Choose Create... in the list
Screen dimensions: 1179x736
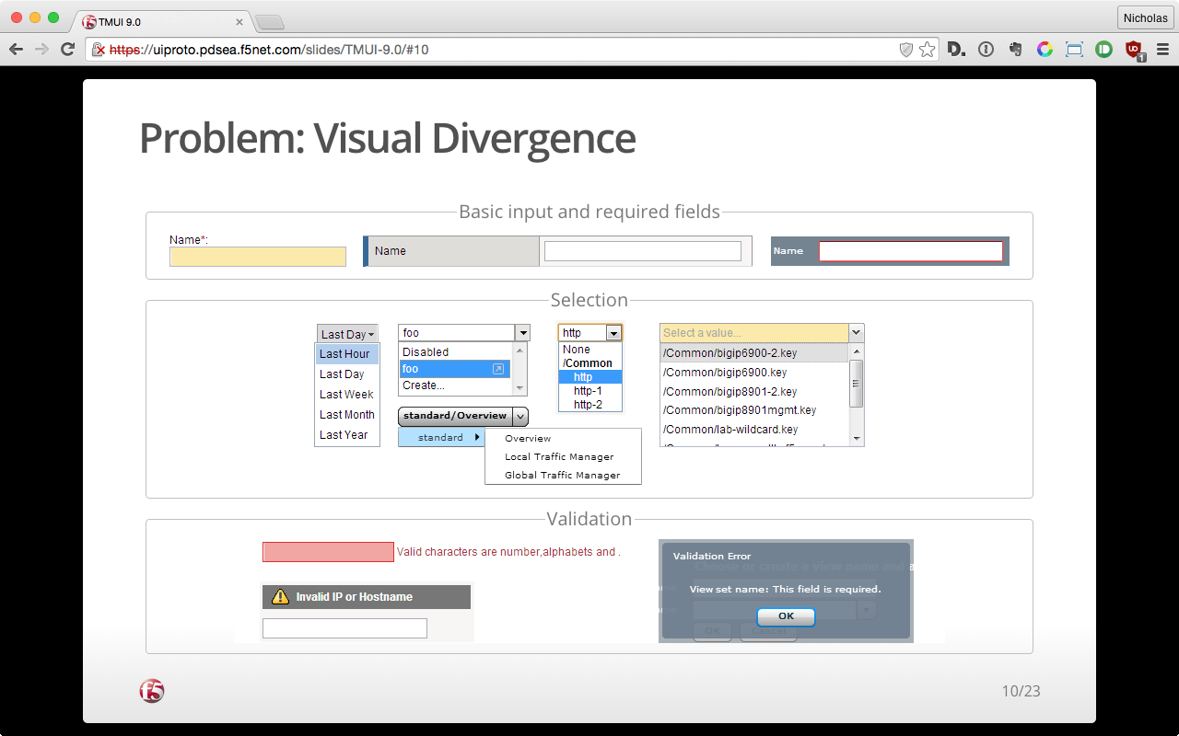pos(456,385)
